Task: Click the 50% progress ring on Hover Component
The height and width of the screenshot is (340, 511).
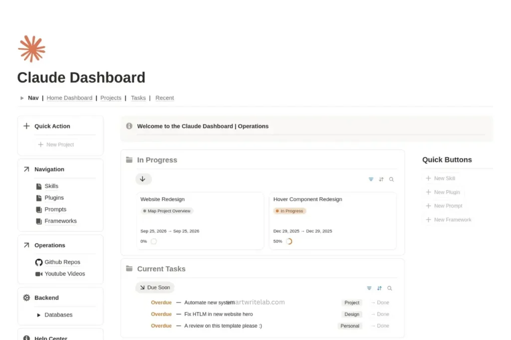Action: pos(289,241)
